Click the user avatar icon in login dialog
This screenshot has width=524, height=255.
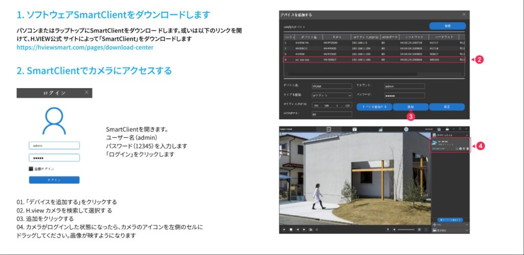(54, 120)
